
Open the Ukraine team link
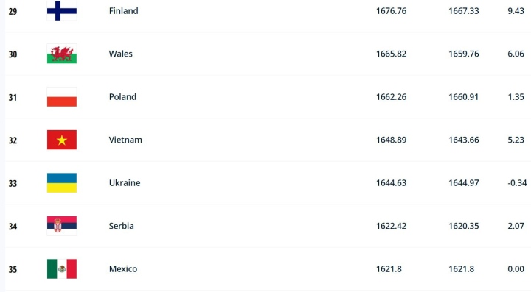click(x=125, y=182)
